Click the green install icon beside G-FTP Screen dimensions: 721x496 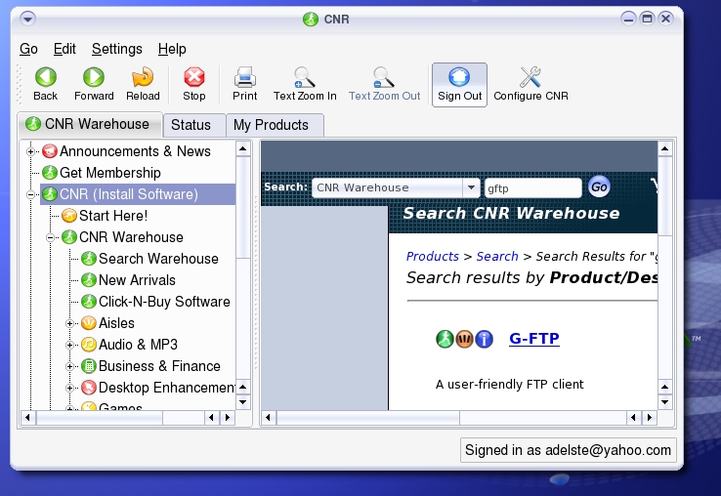445,339
